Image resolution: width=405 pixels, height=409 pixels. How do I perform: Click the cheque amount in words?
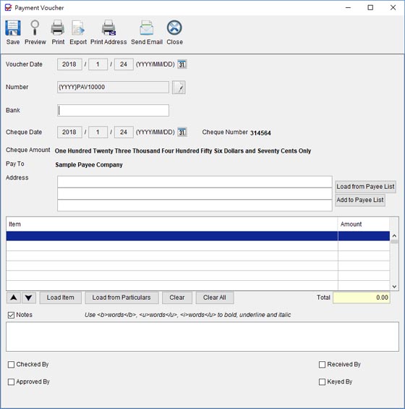pos(183,151)
